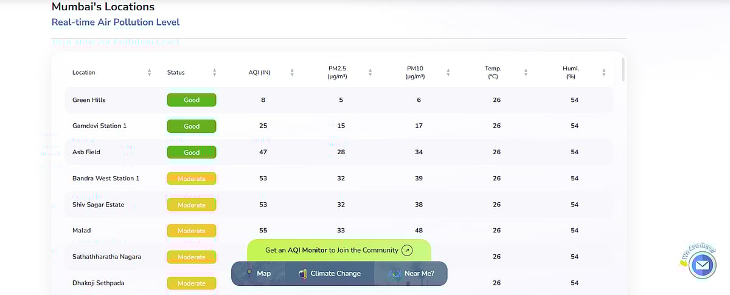The image size is (730, 295).
Task: Click the arrow icon on AQI Monitor banner
Action: point(408,250)
